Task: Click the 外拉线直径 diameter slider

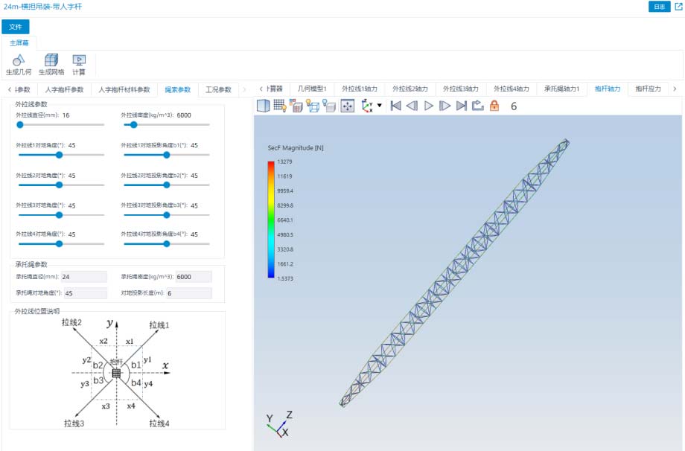Action: point(60,125)
